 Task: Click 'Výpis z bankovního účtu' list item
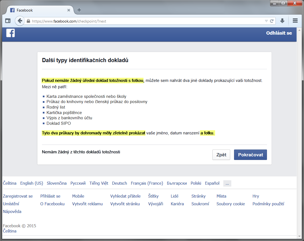tap(69, 118)
